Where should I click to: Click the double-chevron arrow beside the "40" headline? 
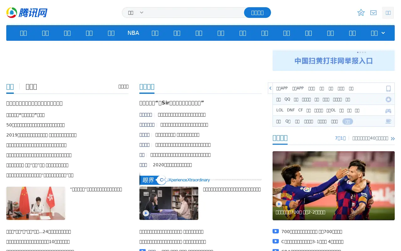(x=393, y=138)
